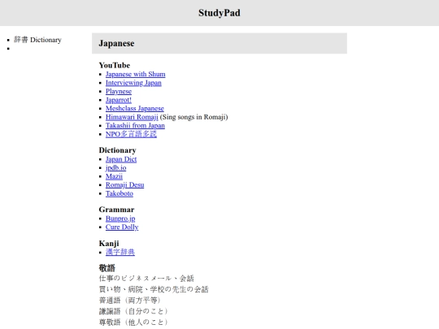Open the Romaji Desu link
Screen dimensions: 439x329
click(124, 185)
